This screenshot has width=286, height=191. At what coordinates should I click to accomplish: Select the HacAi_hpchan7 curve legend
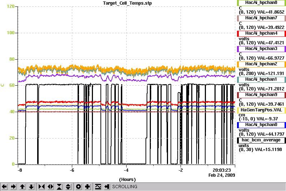[261, 18]
